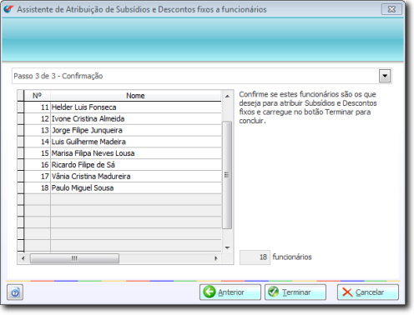Click the Nº column header
Viewport: 414px width, 315px height.
pos(37,96)
